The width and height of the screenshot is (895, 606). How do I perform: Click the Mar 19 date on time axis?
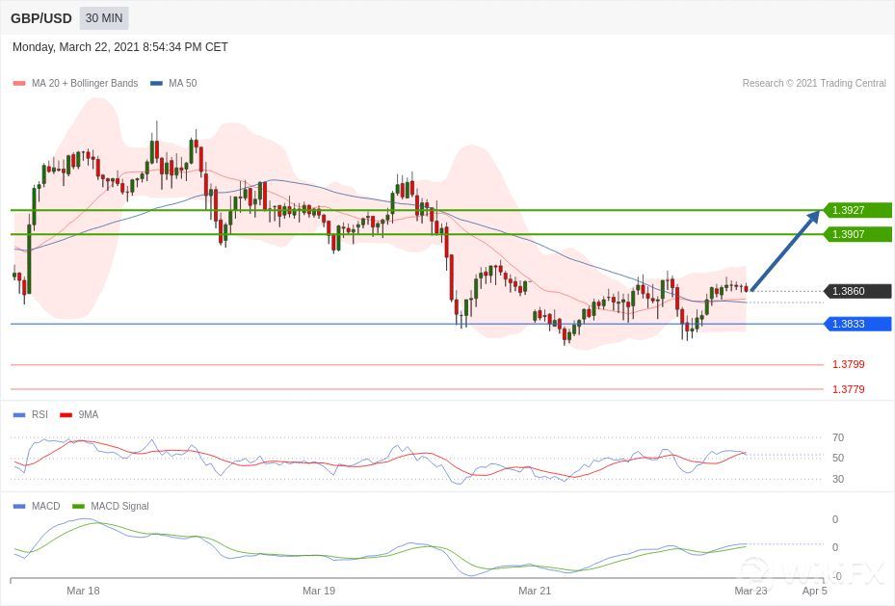(x=319, y=591)
